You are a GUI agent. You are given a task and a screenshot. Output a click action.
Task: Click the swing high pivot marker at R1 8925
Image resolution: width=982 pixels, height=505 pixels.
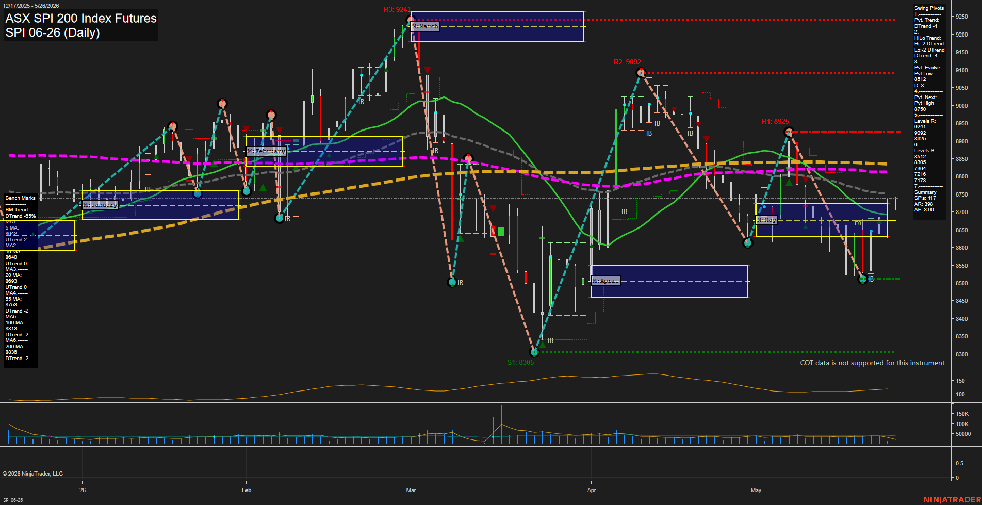click(789, 133)
